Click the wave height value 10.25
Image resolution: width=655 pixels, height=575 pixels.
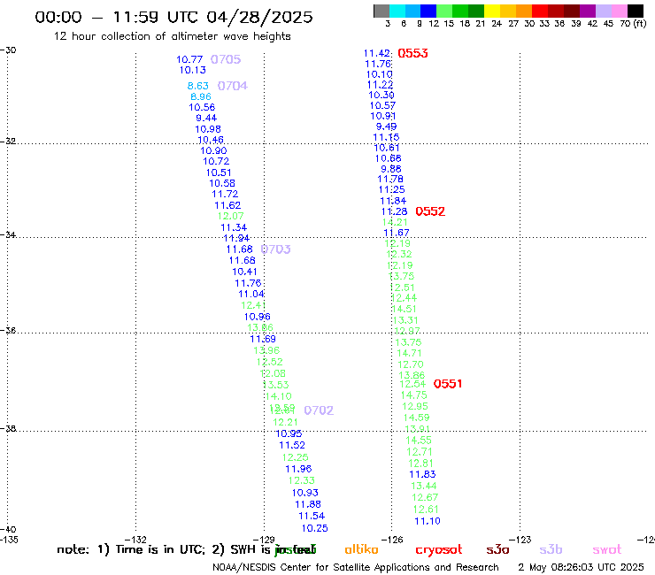[314, 529]
